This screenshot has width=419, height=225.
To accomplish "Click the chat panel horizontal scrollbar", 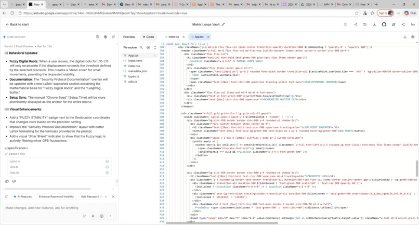I will coord(47,189).
